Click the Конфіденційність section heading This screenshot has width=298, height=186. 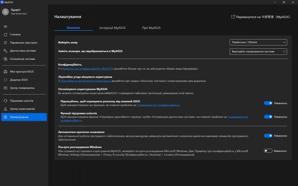[x=70, y=64]
